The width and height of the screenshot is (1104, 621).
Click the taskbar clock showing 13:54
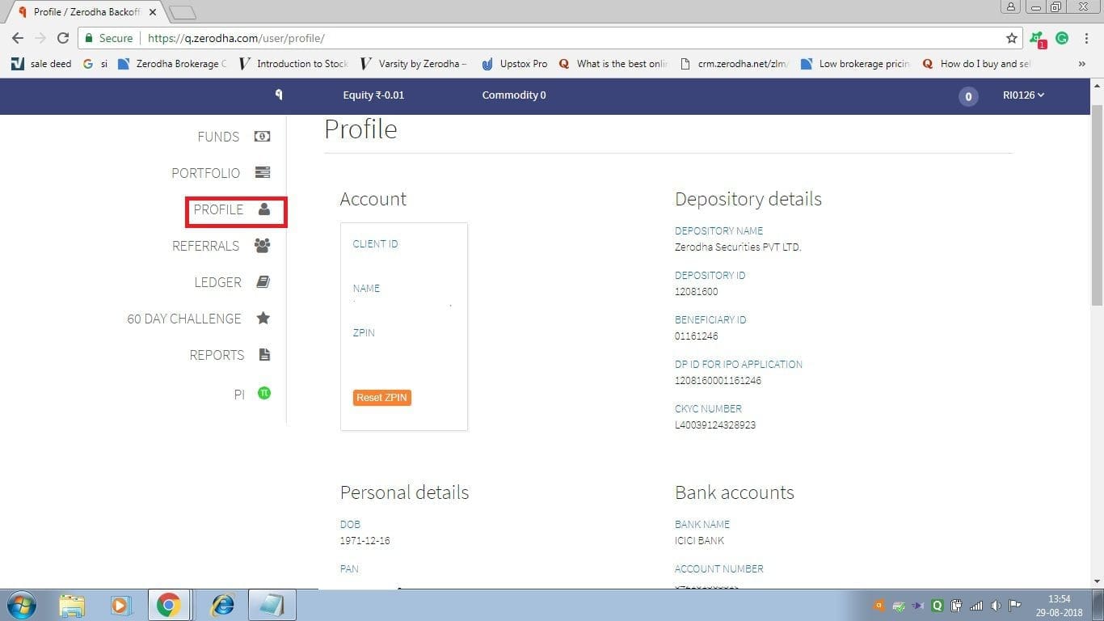tap(1059, 606)
